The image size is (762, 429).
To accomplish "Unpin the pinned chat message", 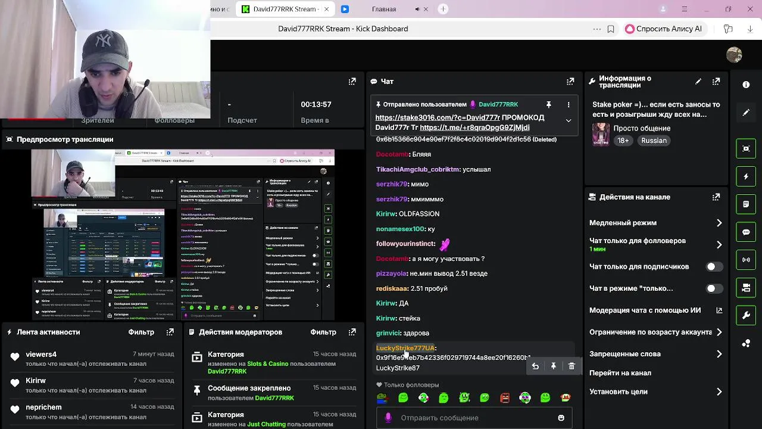I will 549,104.
